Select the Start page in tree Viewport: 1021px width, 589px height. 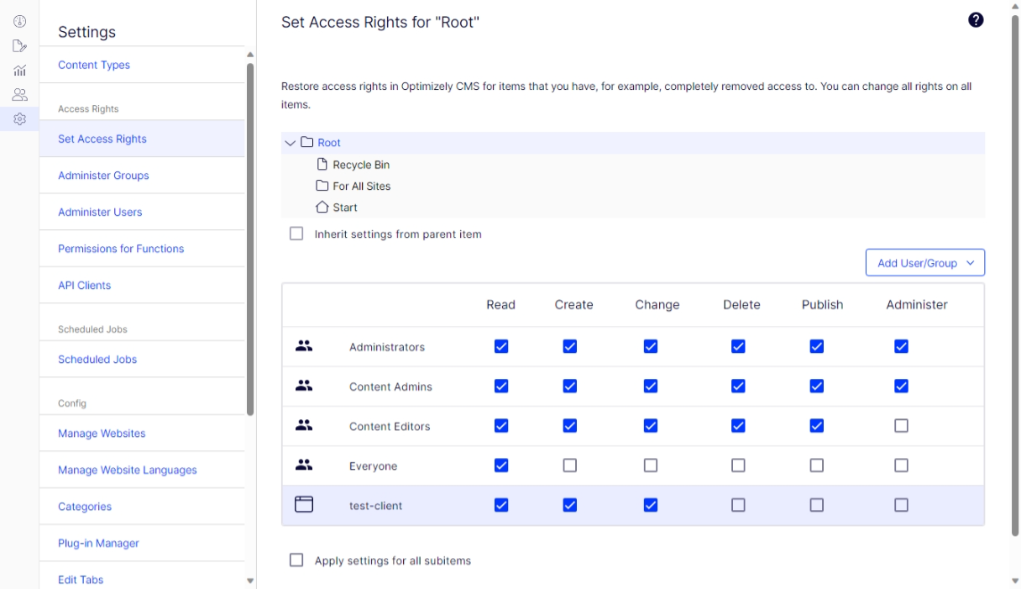344,208
